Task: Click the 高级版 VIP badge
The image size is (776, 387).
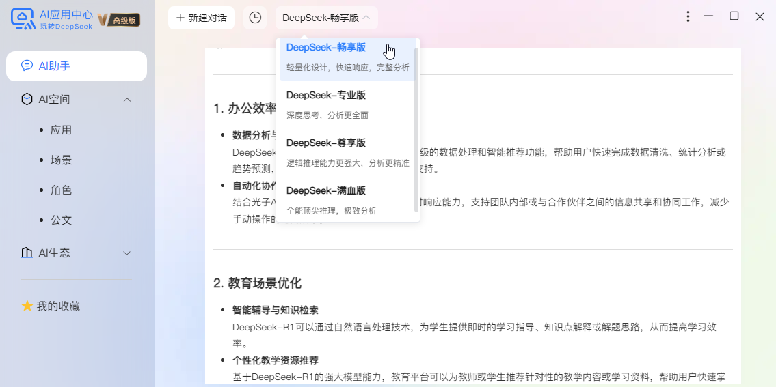Action: coord(119,20)
